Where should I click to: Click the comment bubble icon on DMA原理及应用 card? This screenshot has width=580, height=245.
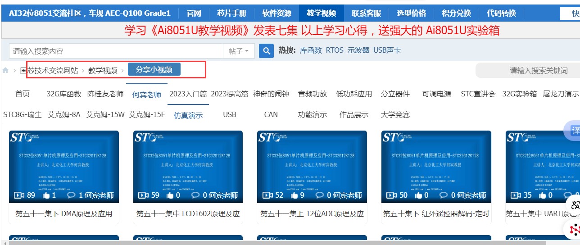71,195
